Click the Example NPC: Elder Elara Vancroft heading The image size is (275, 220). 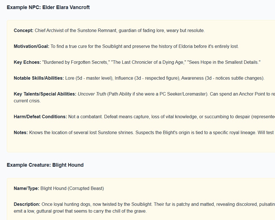pos(48,7)
